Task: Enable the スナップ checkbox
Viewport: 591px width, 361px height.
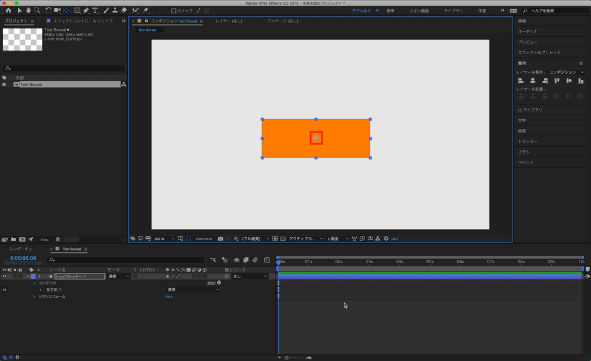Action: click(174, 11)
